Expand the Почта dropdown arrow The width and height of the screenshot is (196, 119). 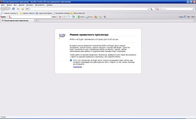pos(93,17)
